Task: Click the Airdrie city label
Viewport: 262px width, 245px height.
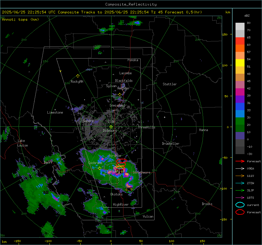Action: pyautogui.click(x=115, y=156)
